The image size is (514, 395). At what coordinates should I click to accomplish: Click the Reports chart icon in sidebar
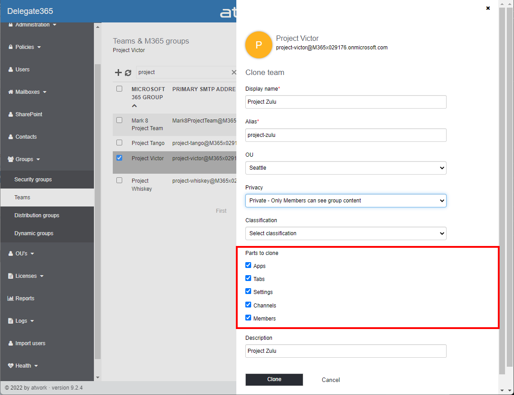(11, 298)
